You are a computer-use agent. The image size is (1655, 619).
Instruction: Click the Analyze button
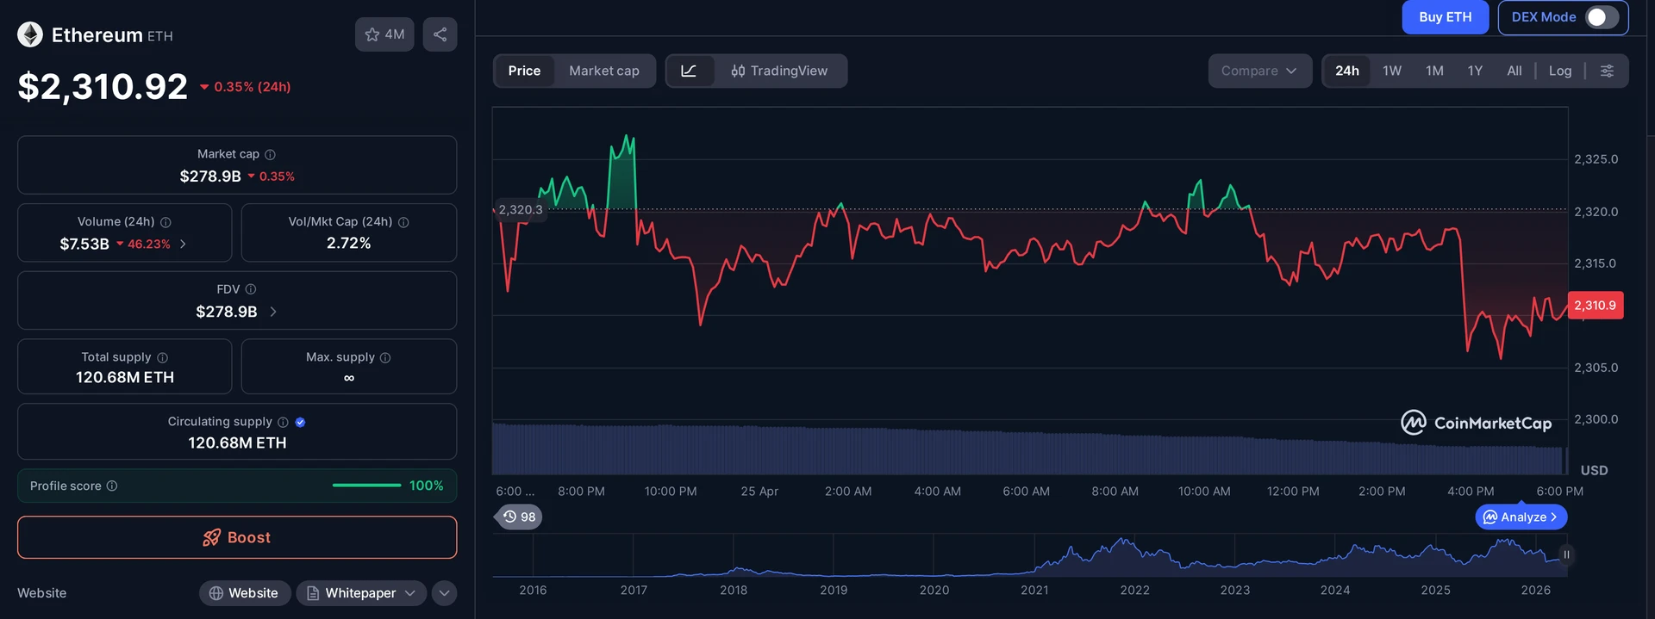tap(1521, 517)
